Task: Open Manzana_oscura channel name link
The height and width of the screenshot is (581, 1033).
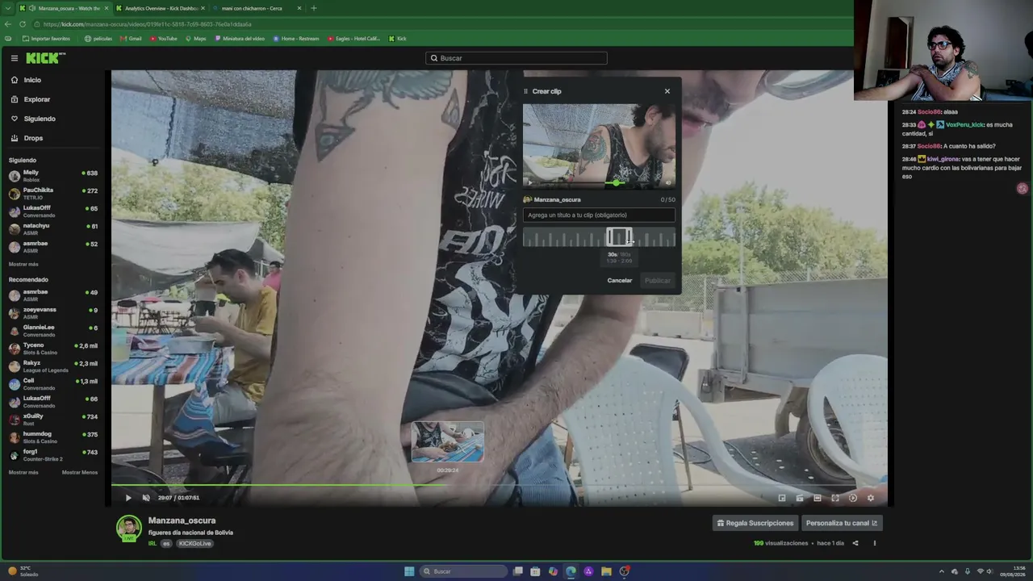Action: tap(182, 521)
